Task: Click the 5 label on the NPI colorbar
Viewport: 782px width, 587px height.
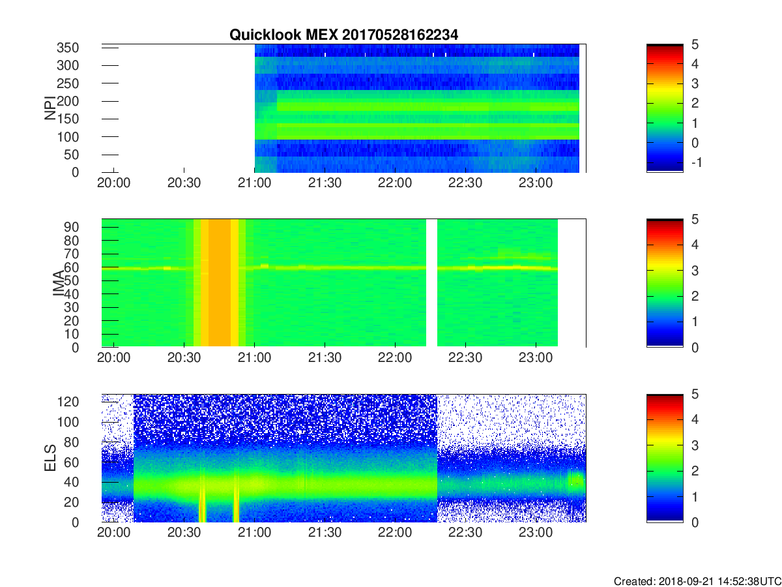Action: [x=694, y=44]
